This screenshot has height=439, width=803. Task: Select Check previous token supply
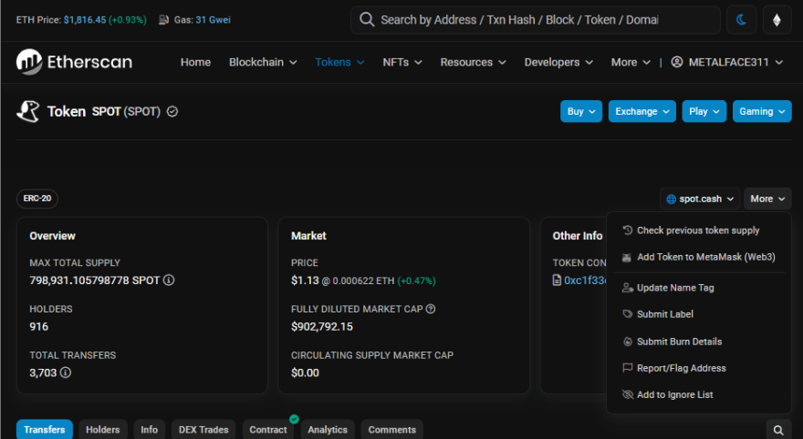tap(699, 230)
